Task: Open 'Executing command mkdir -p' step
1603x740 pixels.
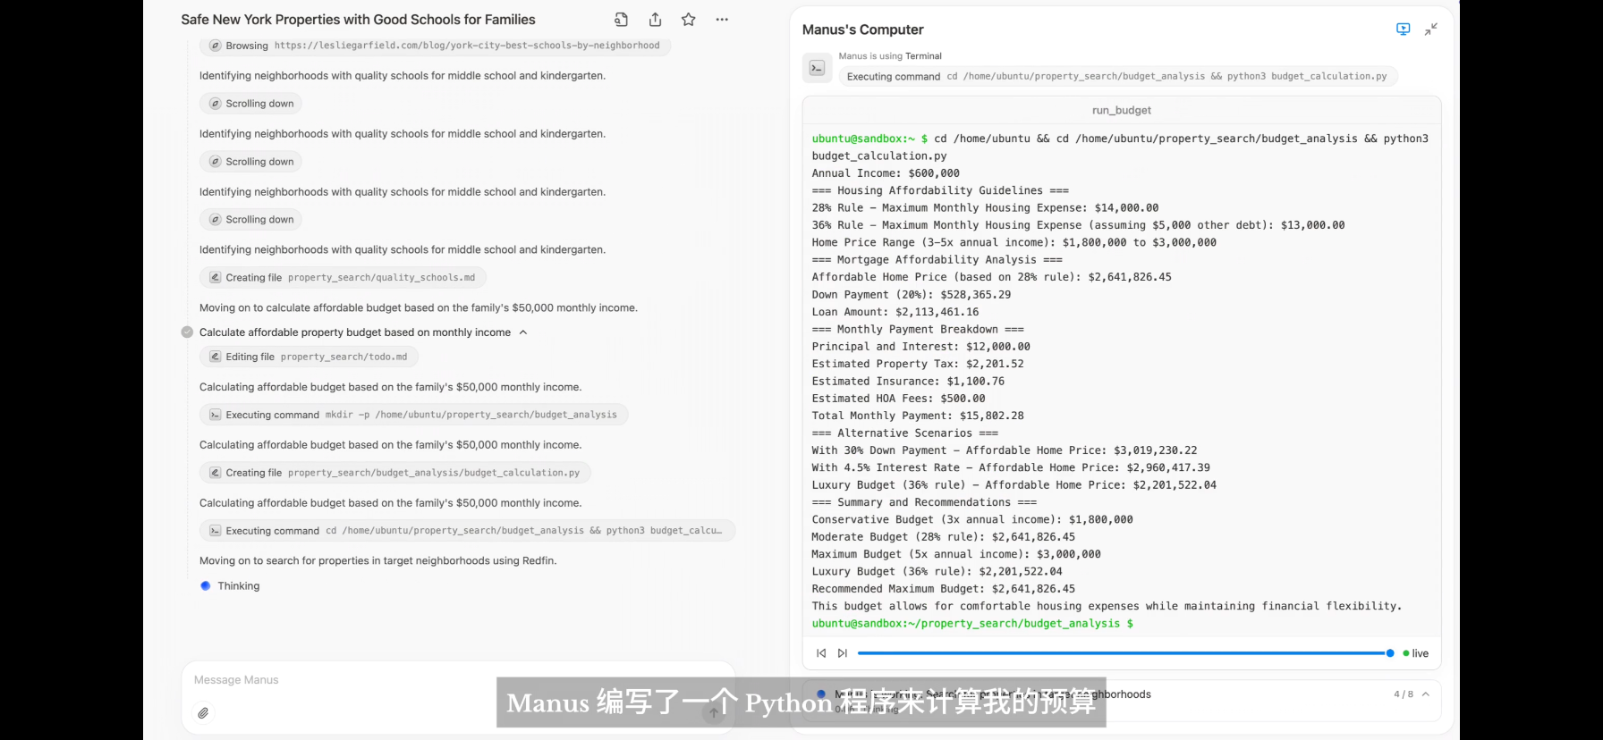Action: 413,415
